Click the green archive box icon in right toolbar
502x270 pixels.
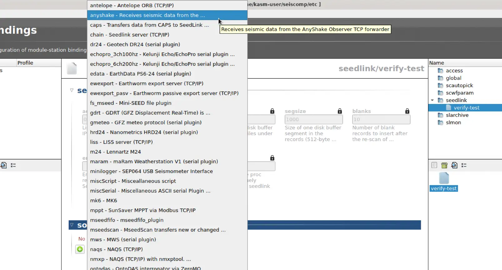(444, 165)
